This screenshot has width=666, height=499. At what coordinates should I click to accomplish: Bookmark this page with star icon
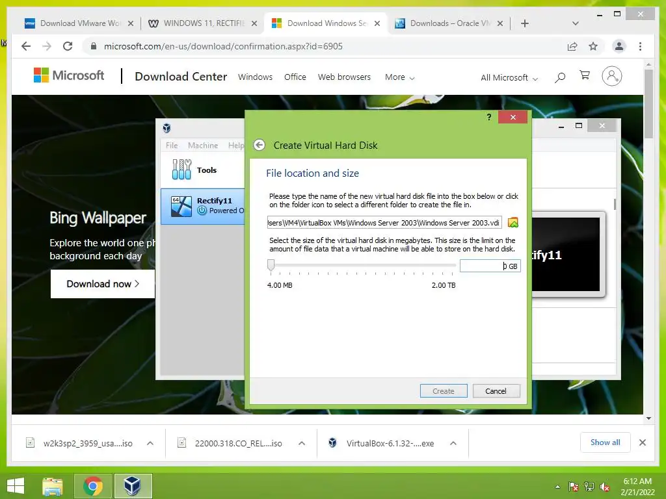593,46
